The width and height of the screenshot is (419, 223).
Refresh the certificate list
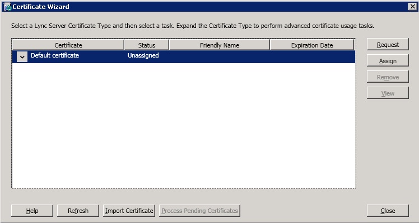tap(78, 211)
